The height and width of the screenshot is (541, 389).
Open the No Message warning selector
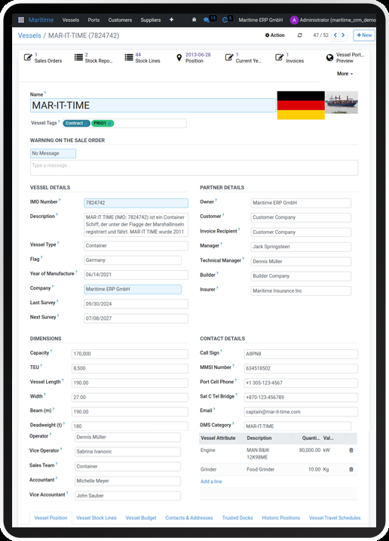point(53,153)
